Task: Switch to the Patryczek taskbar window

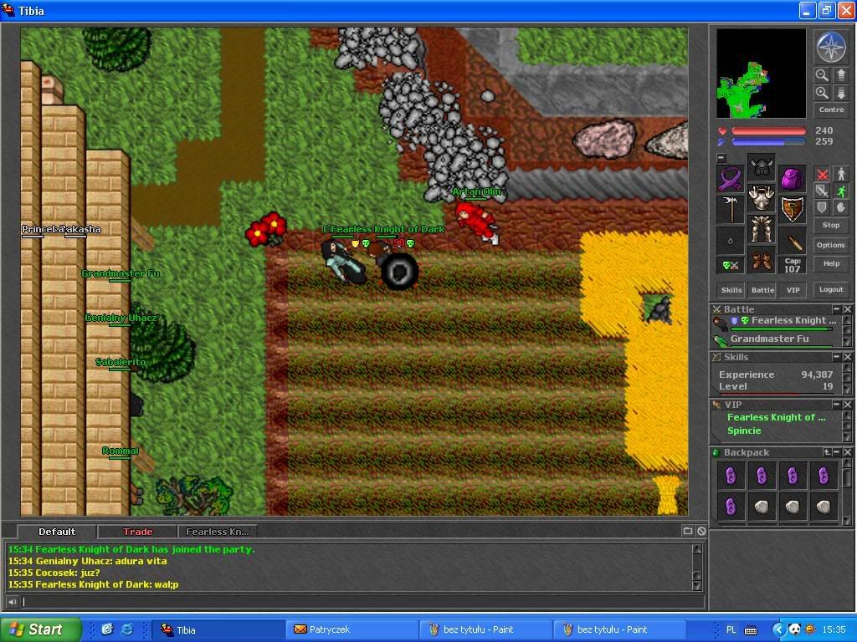Action: click(x=352, y=630)
